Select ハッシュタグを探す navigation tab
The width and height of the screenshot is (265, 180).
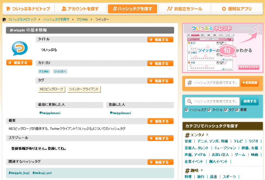pyautogui.click(x=132, y=9)
